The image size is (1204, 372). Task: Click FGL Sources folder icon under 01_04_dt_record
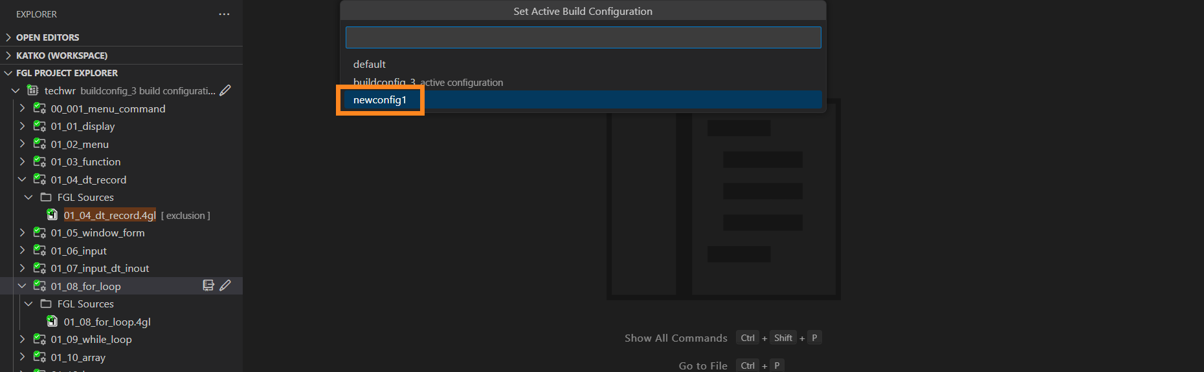coord(46,197)
